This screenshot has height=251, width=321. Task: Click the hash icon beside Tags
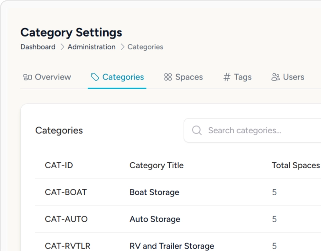(227, 77)
